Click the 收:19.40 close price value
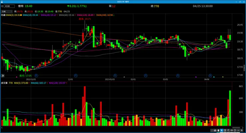246x133 pixels. 49,12
